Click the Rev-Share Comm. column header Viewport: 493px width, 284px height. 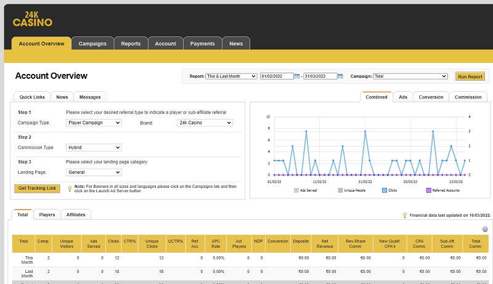[x=356, y=244]
